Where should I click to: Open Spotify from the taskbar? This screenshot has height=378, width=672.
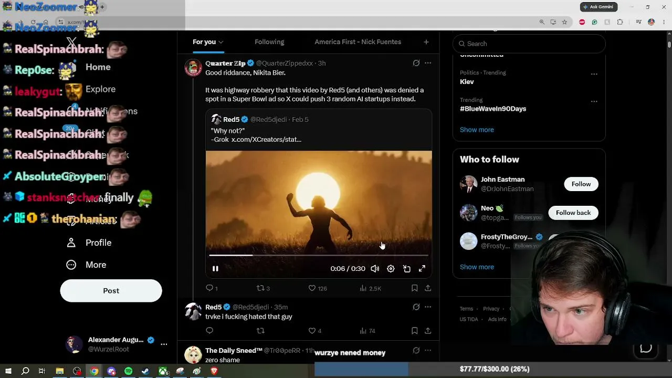[129, 371]
